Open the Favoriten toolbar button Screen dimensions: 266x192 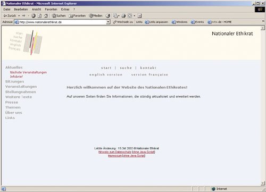(77, 16)
